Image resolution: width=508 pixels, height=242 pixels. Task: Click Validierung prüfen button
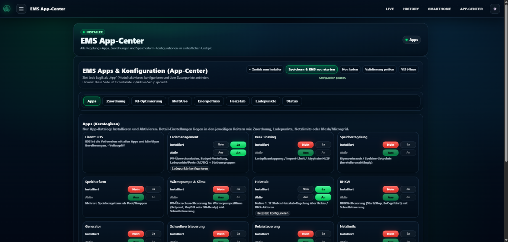tap(379, 70)
